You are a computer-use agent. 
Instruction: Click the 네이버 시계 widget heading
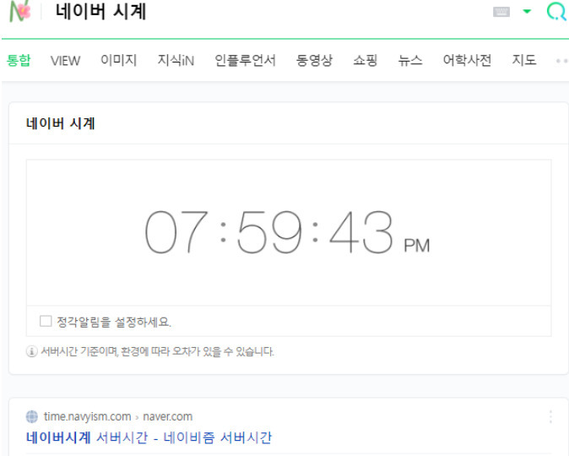61,123
